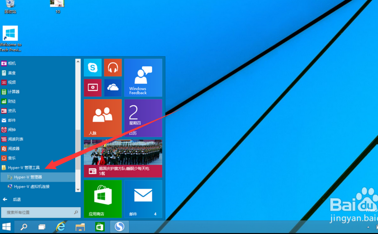Open Task View from the taskbar
Viewport: 378px width, 234px height.
[42, 227]
